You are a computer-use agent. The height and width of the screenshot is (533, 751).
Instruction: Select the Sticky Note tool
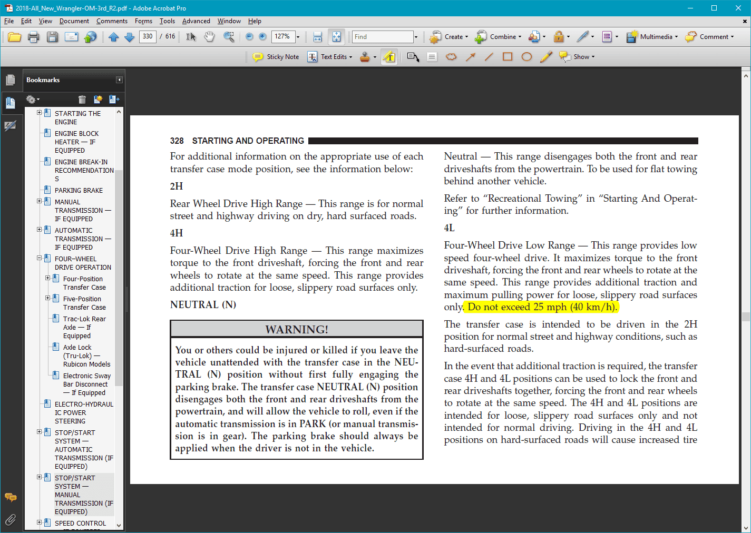276,57
